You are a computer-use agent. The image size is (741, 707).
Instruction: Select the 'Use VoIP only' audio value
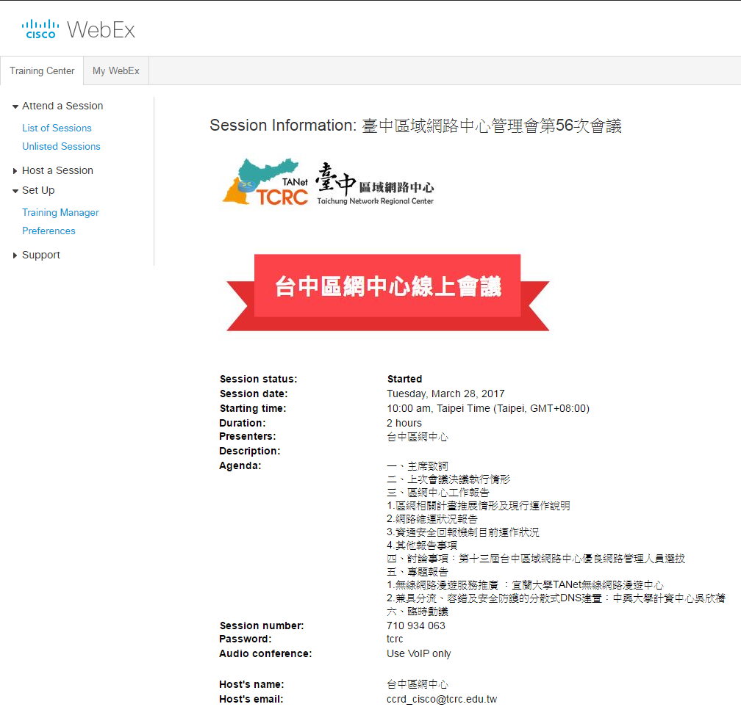419,653
